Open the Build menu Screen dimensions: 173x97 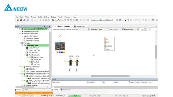(x=40, y=17)
